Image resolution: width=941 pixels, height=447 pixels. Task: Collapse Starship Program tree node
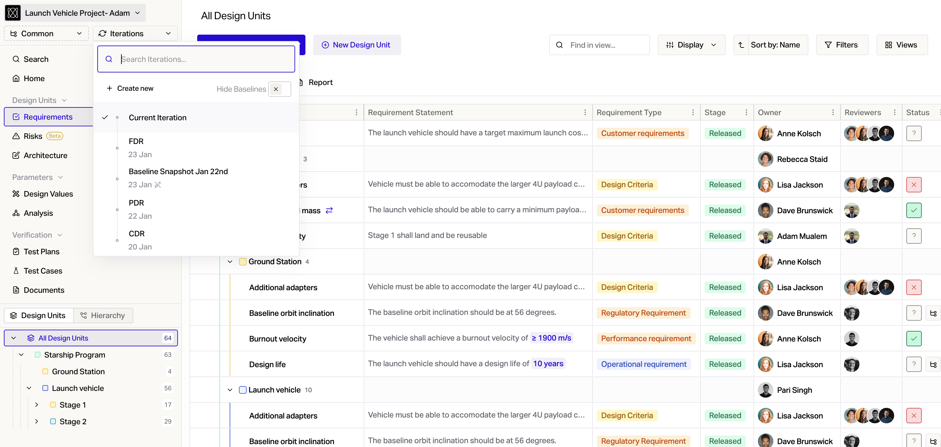tap(21, 355)
